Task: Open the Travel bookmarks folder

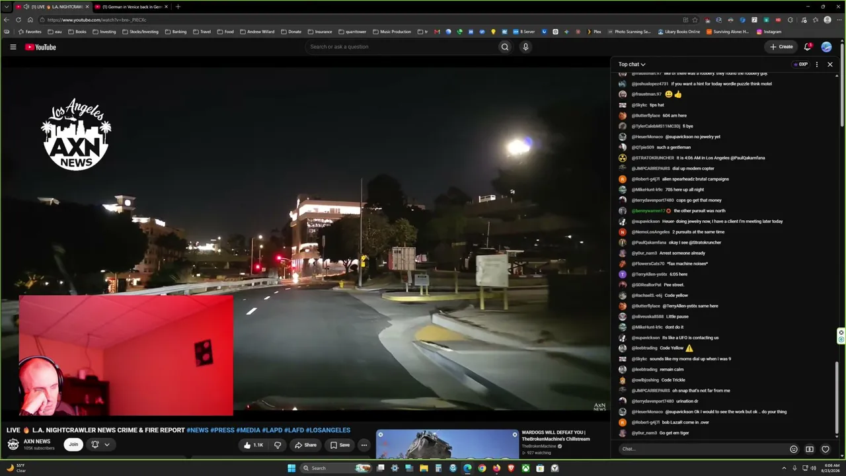Action: (x=202, y=32)
